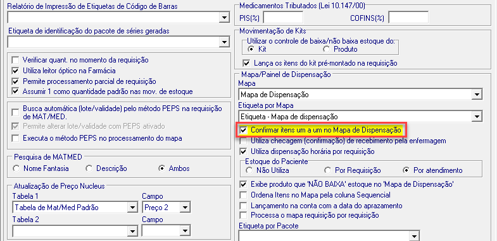The height and width of the screenshot is (241, 497).
Task: Select Produto for stock control
Action: [x=326, y=49]
